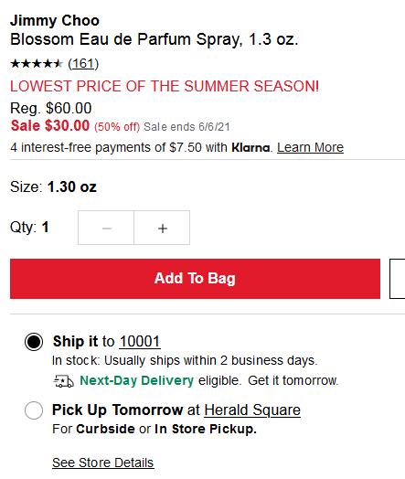Select the Pick Up Tomorrow radio button
This screenshot has width=405, height=479.
[x=34, y=410]
